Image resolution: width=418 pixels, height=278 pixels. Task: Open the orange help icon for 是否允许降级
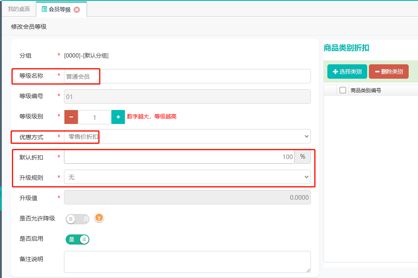tap(99, 218)
